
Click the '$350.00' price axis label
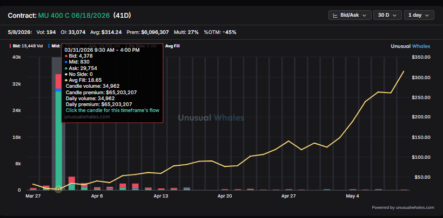pyautogui.click(x=421, y=57)
